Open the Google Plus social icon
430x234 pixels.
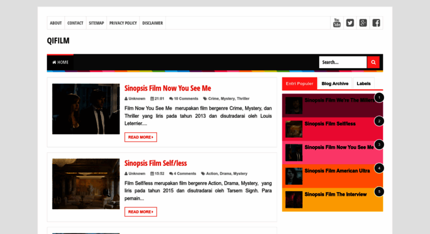tap(363, 23)
